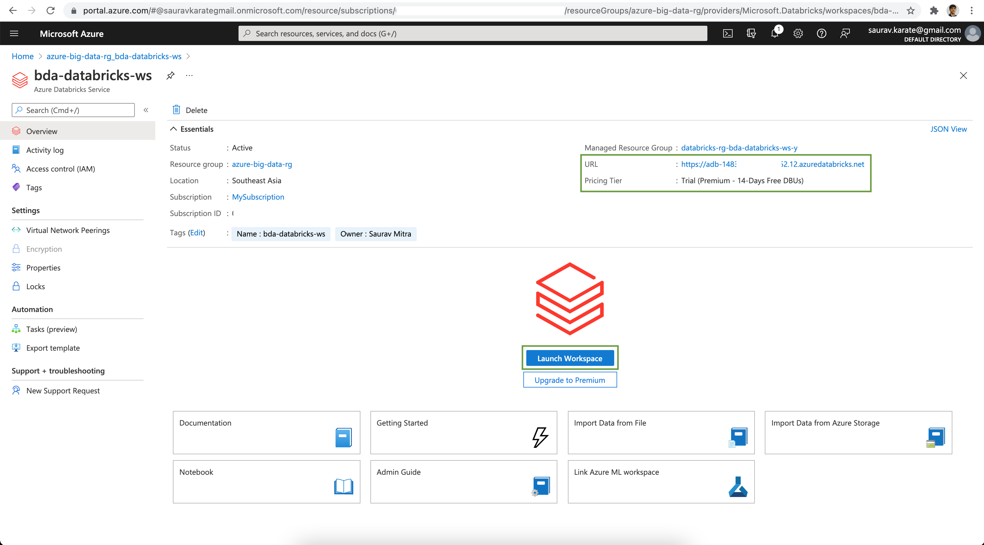Click the Activity log sidebar icon

17,150
